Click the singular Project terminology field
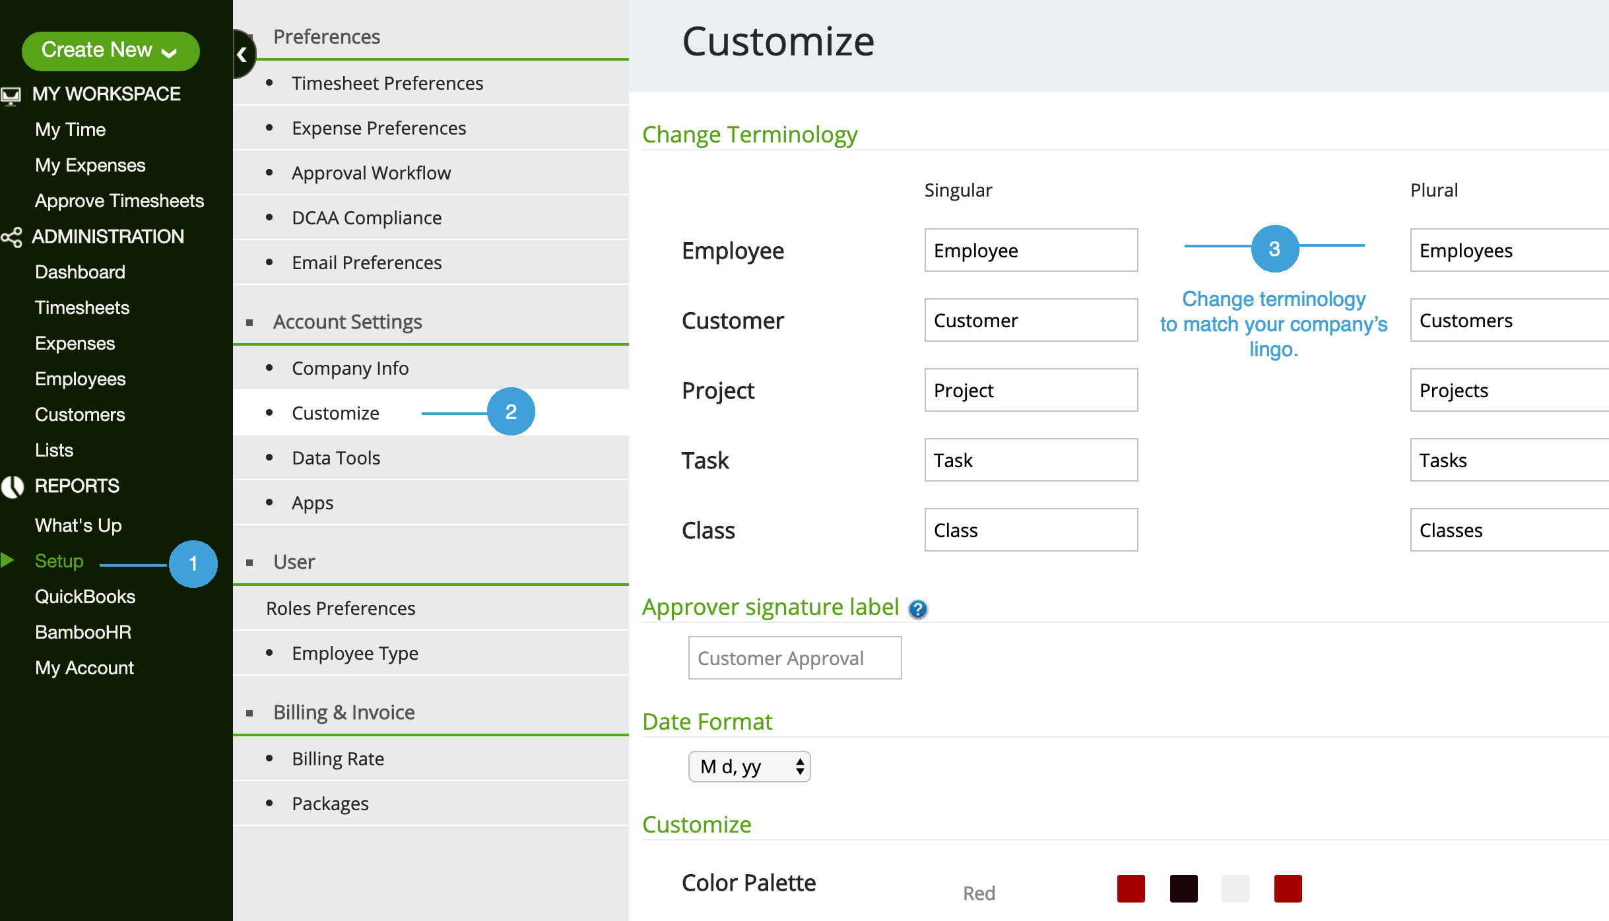The width and height of the screenshot is (1609, 921). 1031,390
